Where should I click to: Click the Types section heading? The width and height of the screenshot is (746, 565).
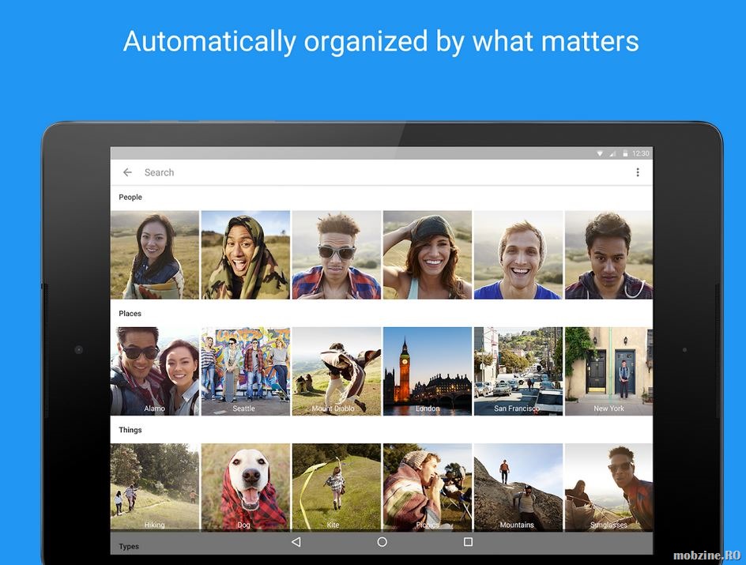129,547
